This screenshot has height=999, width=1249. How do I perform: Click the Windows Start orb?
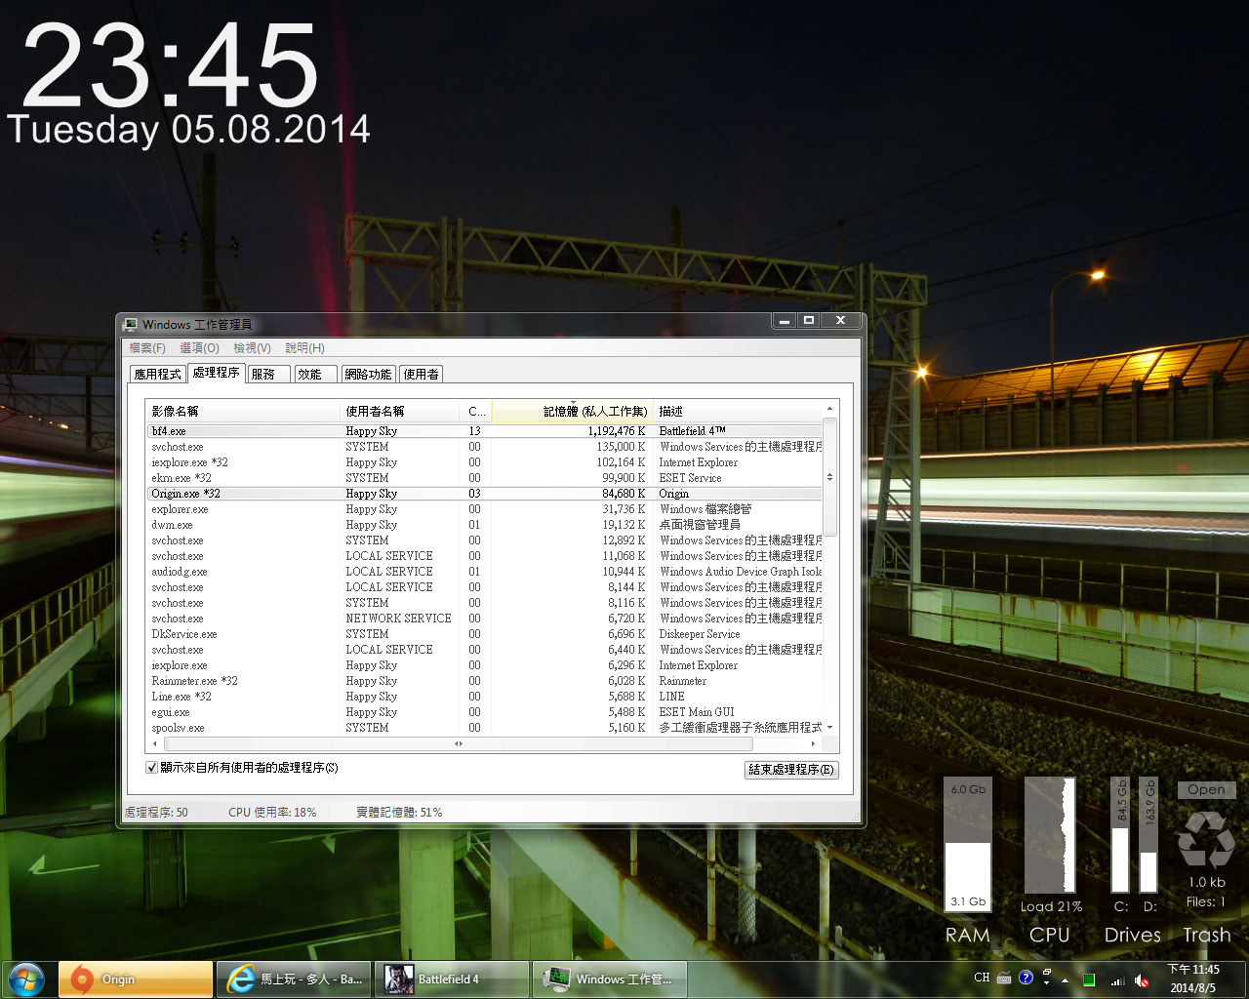coord(26,979)
